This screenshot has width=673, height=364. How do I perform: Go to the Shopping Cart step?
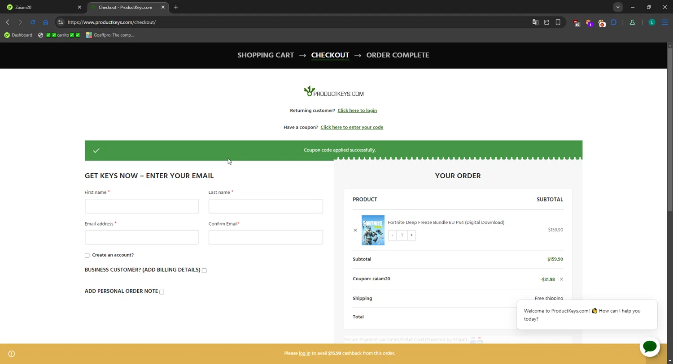coord(266,55)
